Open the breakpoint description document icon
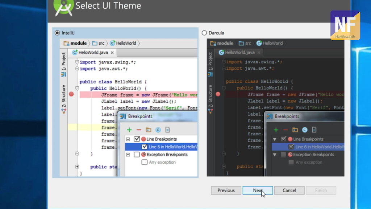371x209 pixels. click(x=168, y=130)
